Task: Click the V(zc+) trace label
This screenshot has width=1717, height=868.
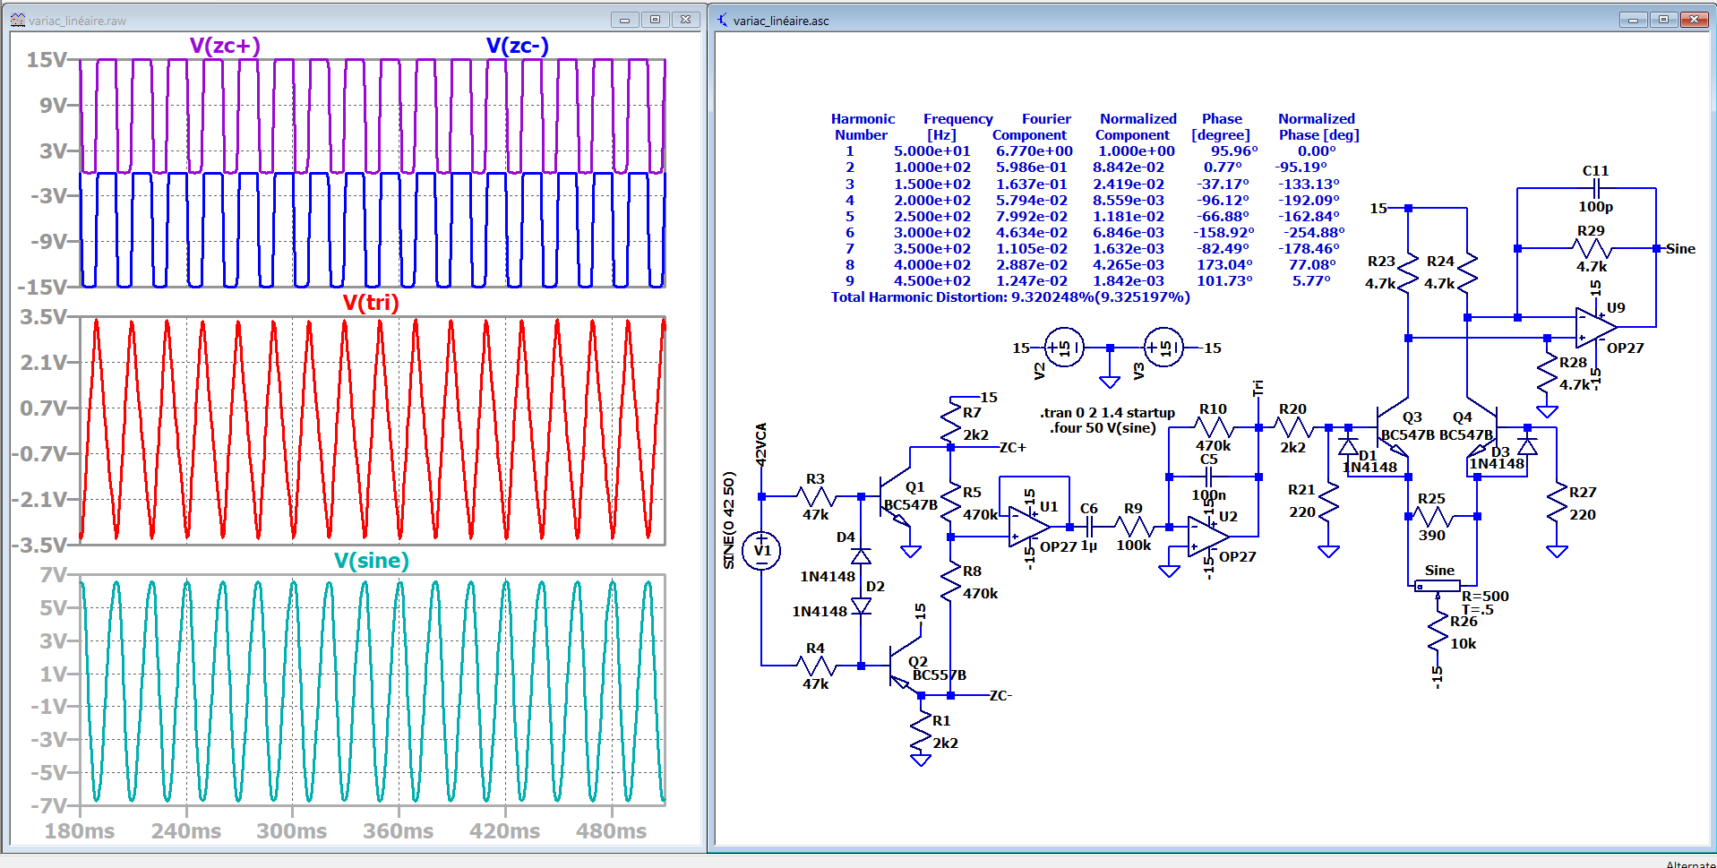Action: [x=225, y=46]
